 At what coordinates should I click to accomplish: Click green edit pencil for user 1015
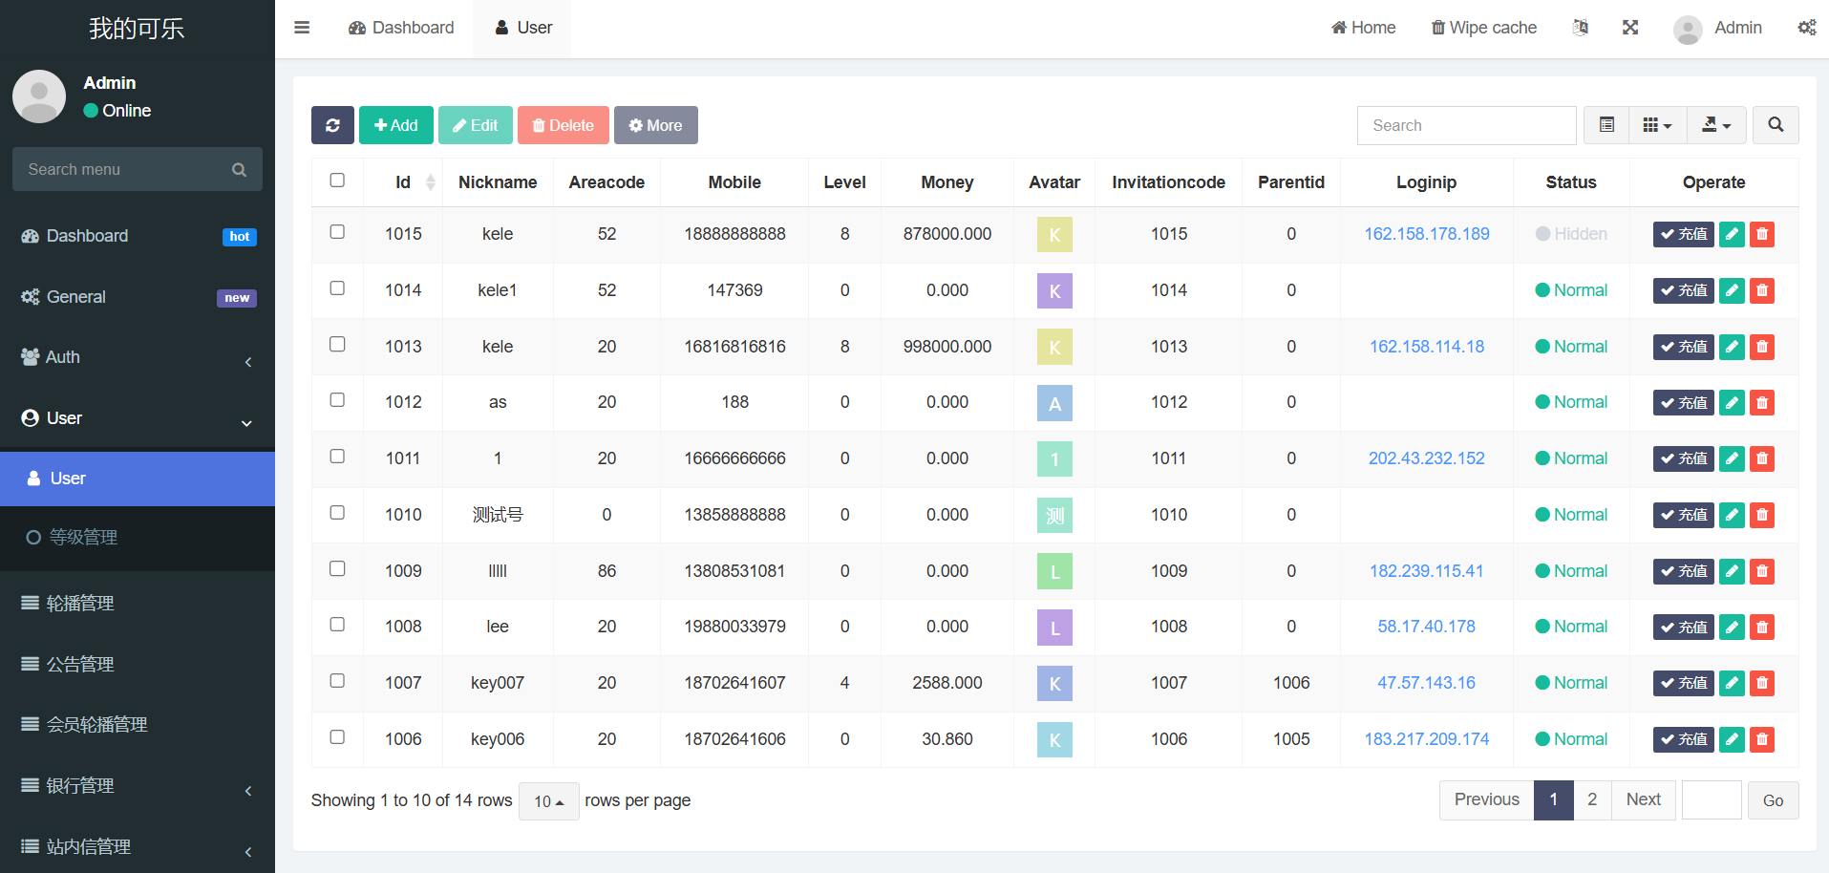pos(1732,234)
